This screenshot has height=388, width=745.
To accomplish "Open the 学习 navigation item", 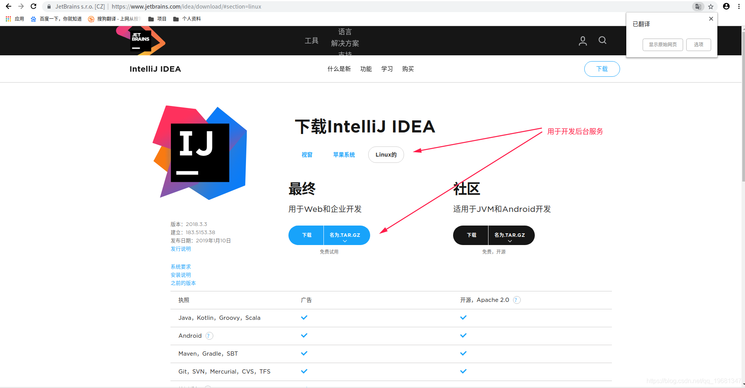I will tap(387, 69).
